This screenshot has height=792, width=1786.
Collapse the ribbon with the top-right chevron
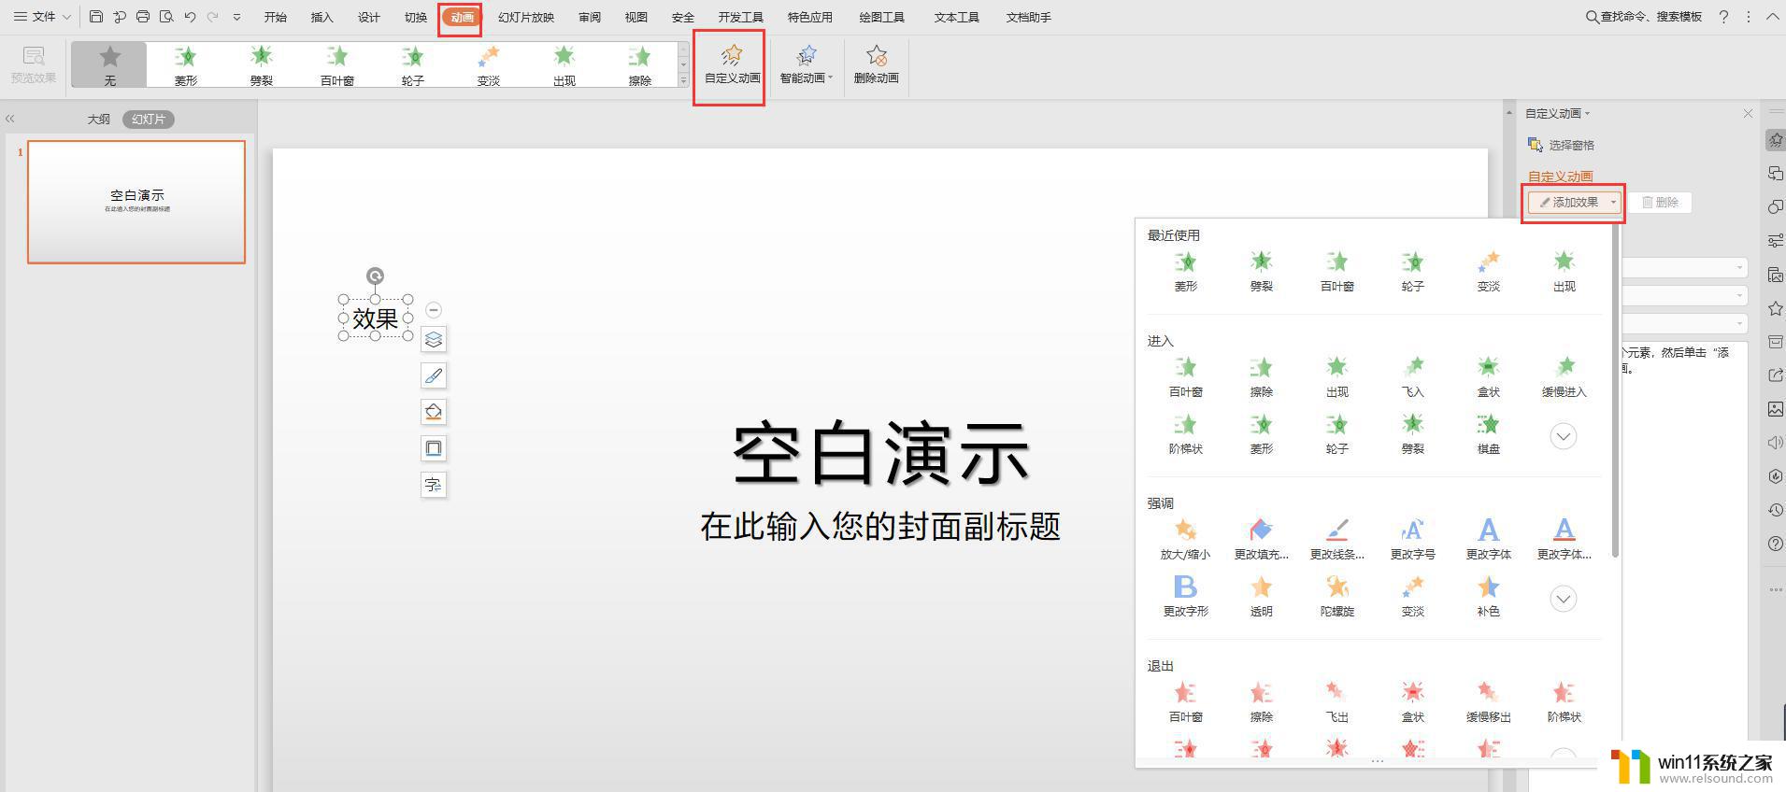[1772, 17]
